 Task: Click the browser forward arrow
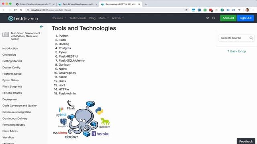[x=10, y=10]
